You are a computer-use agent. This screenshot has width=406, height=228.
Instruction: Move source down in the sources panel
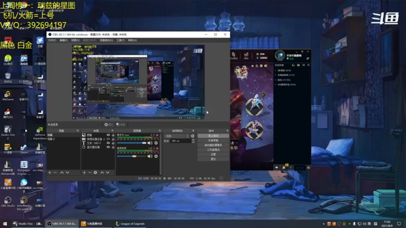(108, 172)
